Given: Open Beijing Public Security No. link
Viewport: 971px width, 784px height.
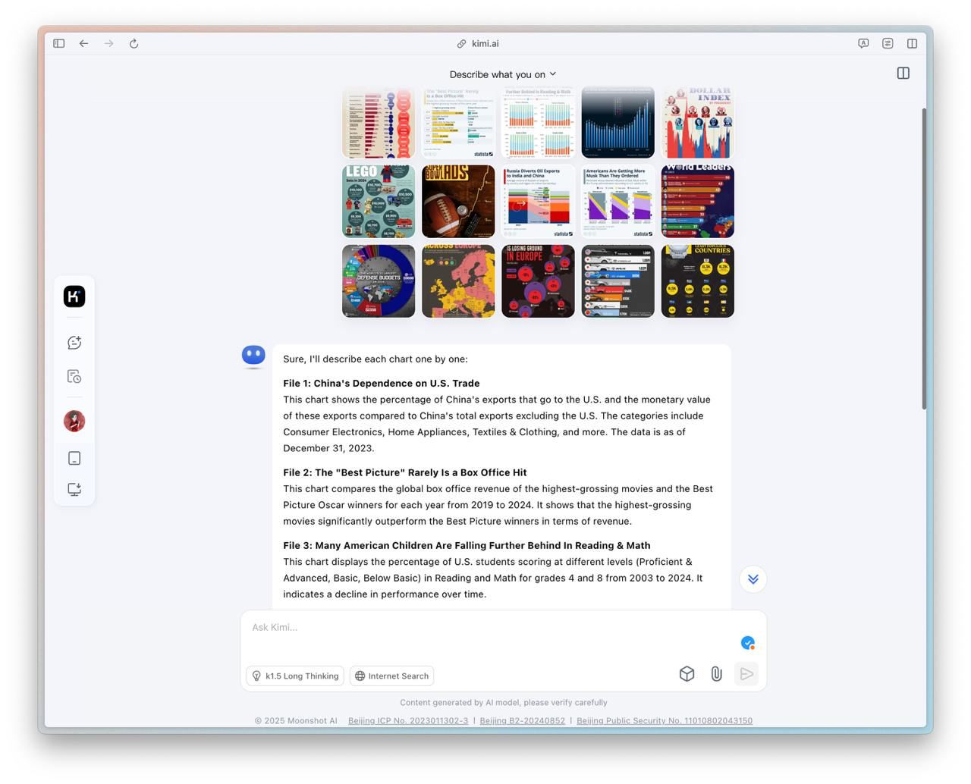Looking at the screenshot, I should [x=664, y=720].
